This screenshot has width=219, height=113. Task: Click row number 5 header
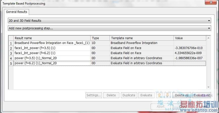pos(11,63)
